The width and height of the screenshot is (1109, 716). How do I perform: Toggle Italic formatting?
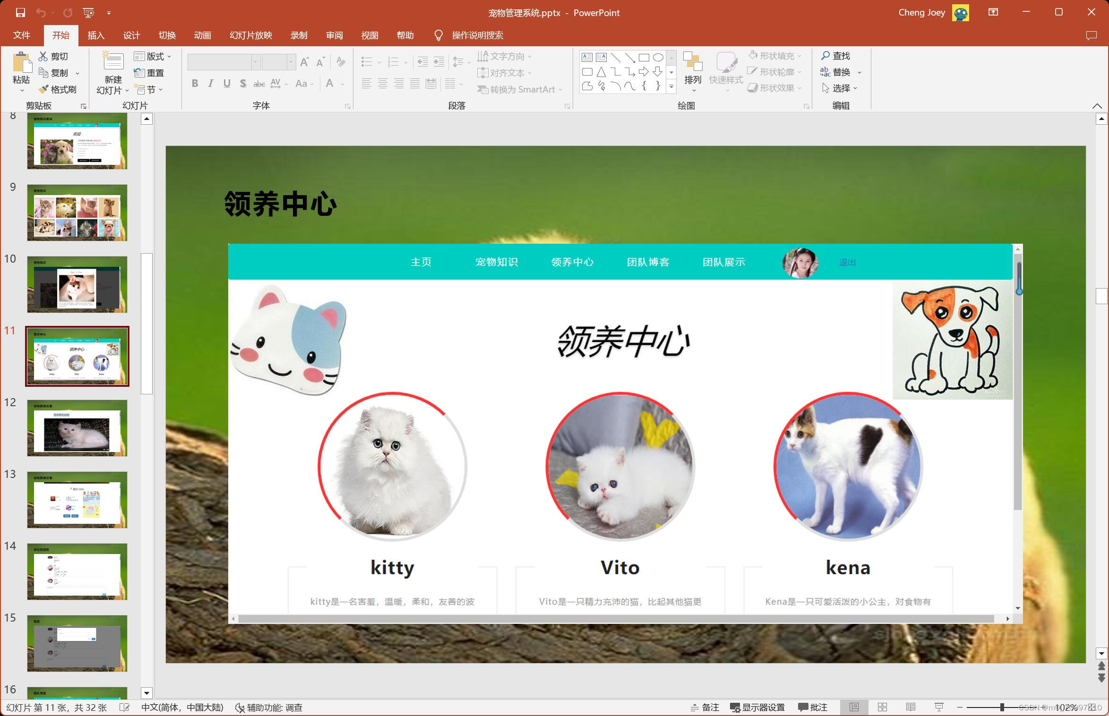pyautogui.click(x=211, y=84)
